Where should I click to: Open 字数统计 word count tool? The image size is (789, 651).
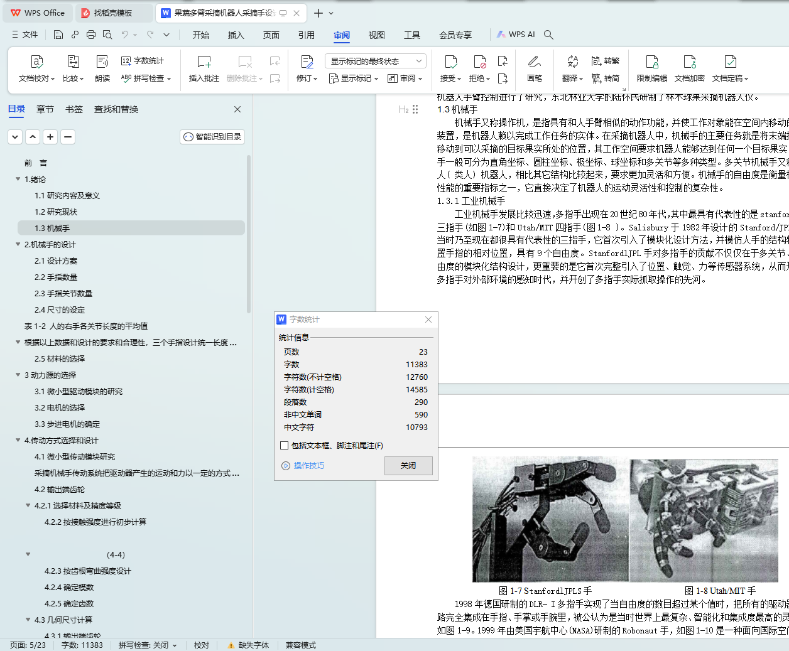(143, 61)
